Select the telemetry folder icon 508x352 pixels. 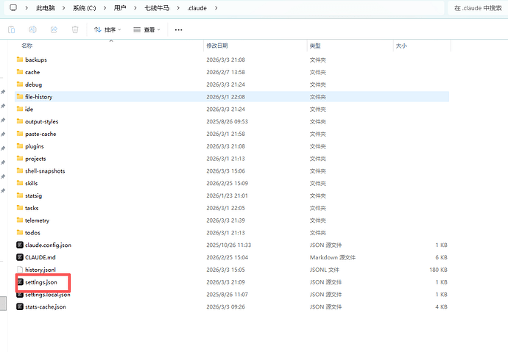click(20, 220)
